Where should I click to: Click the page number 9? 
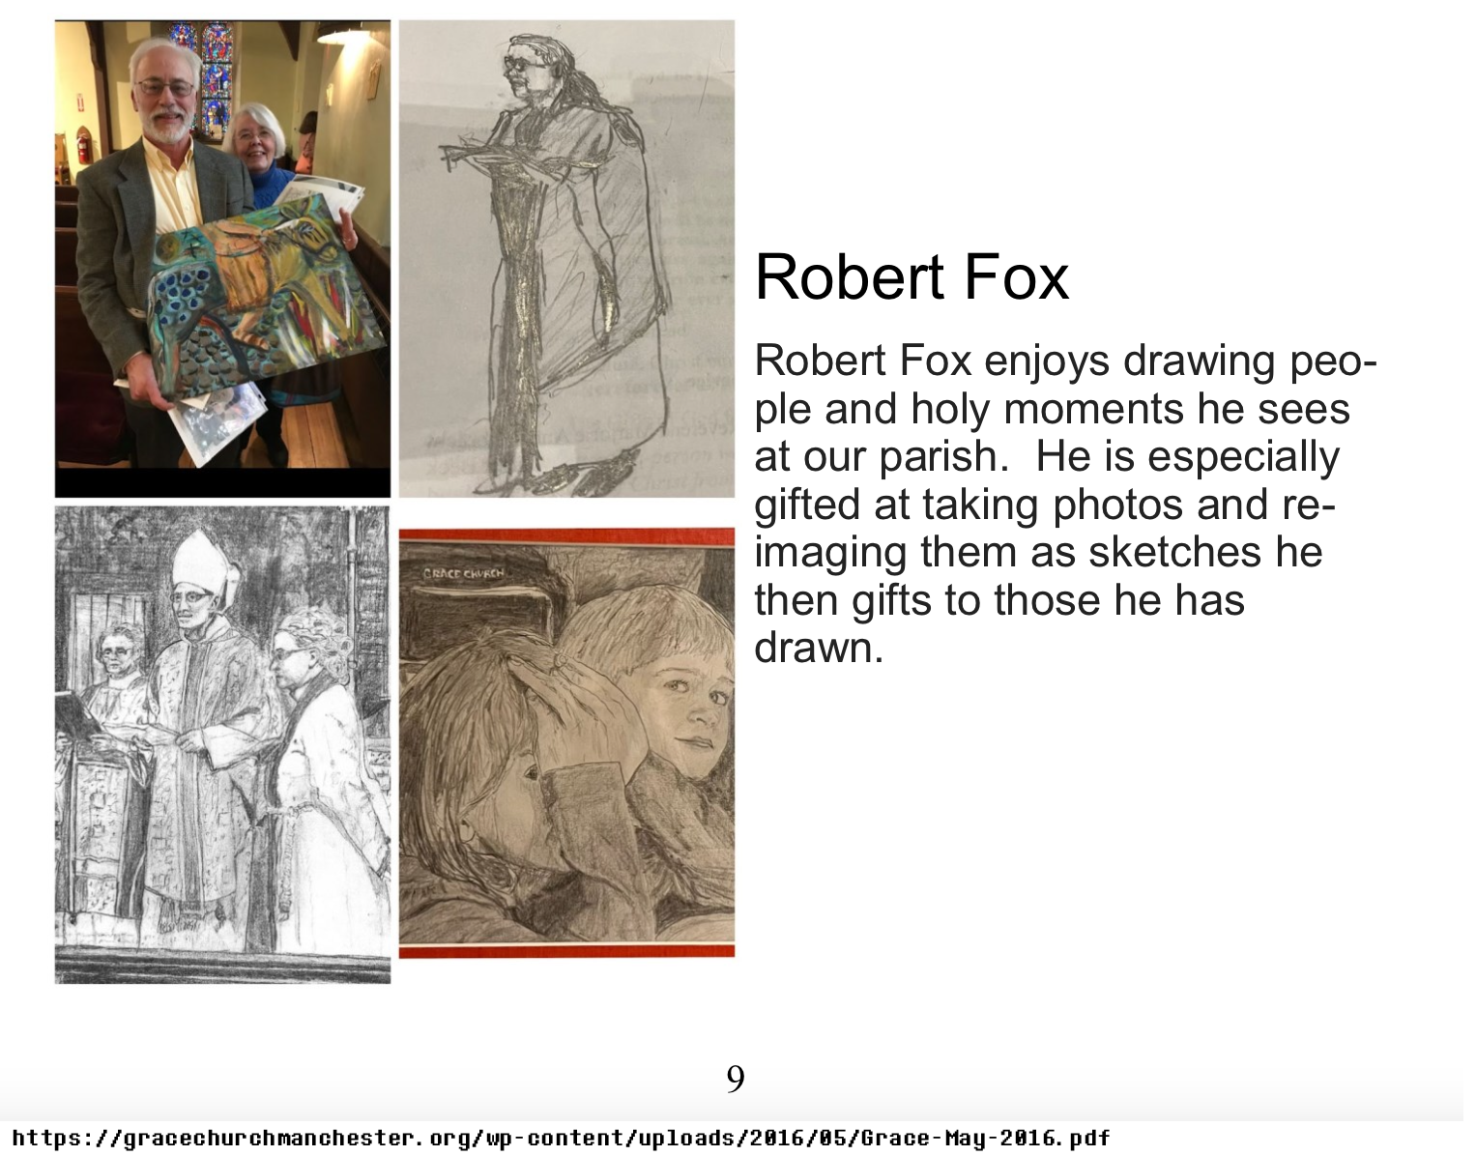(x=736, y=1078)
